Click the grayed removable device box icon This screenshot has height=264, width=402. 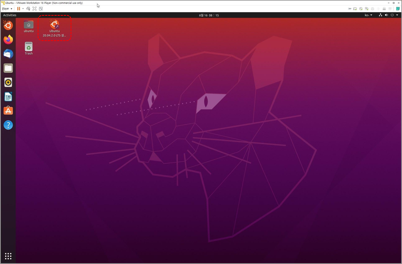point(390,9)
